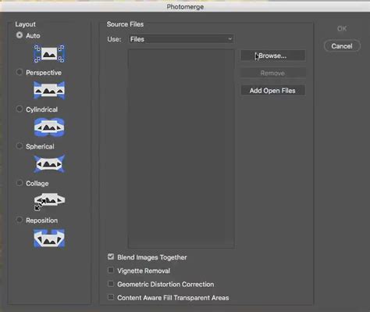Open the Use Files dropdown
Screen dimensions: 370x312
pyautogui.click(x=181, y=39)
